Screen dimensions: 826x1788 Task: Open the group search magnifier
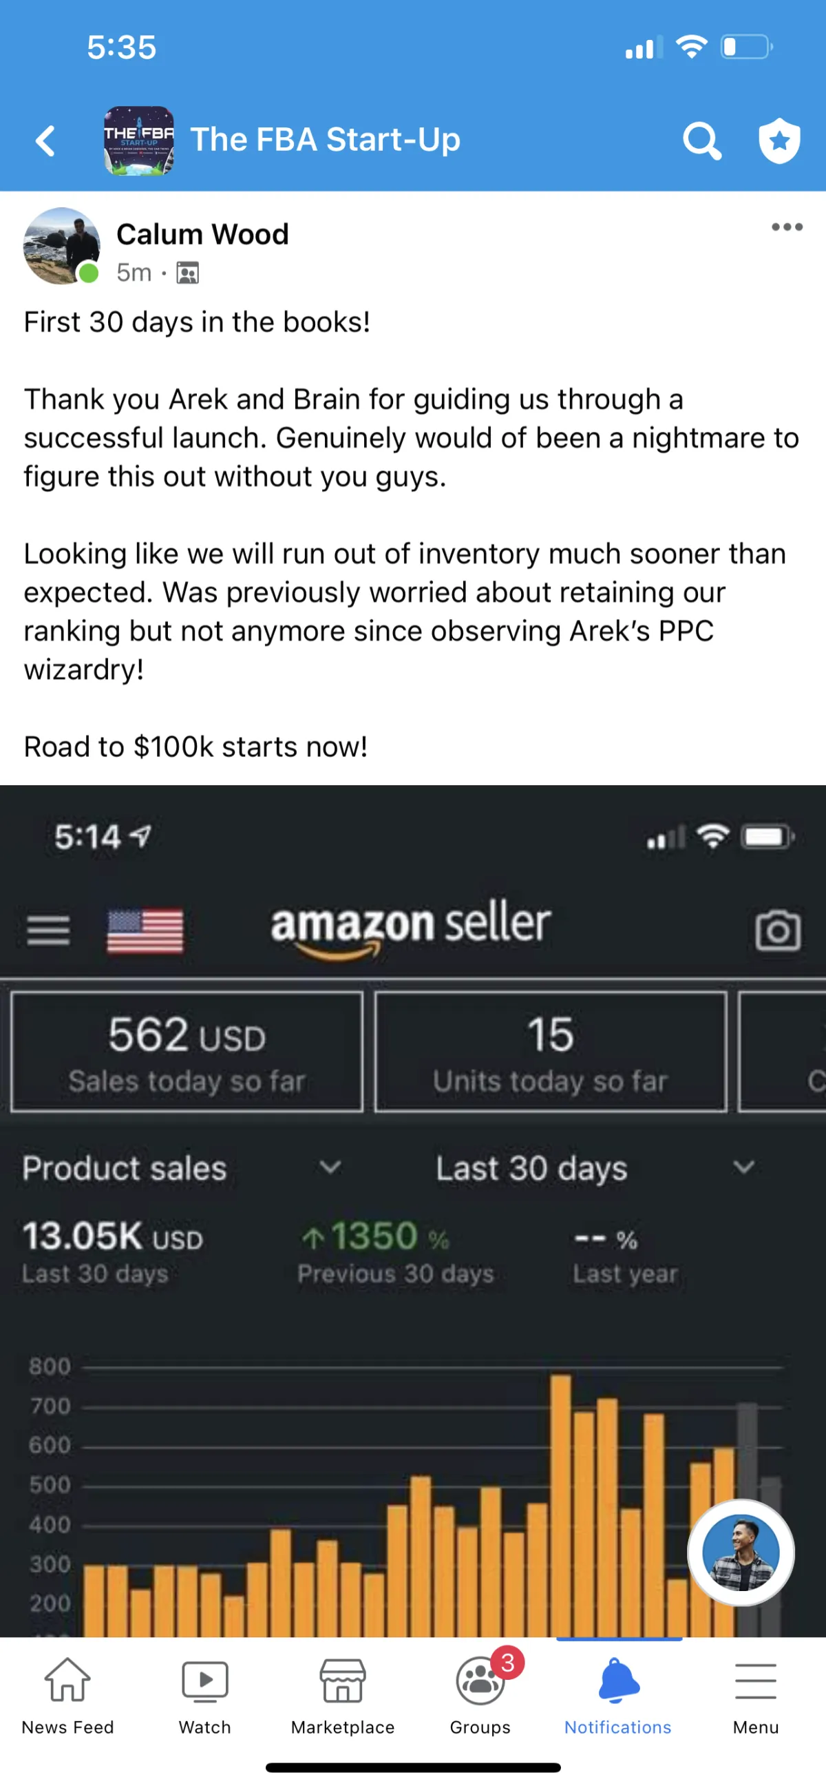point(702,142)
